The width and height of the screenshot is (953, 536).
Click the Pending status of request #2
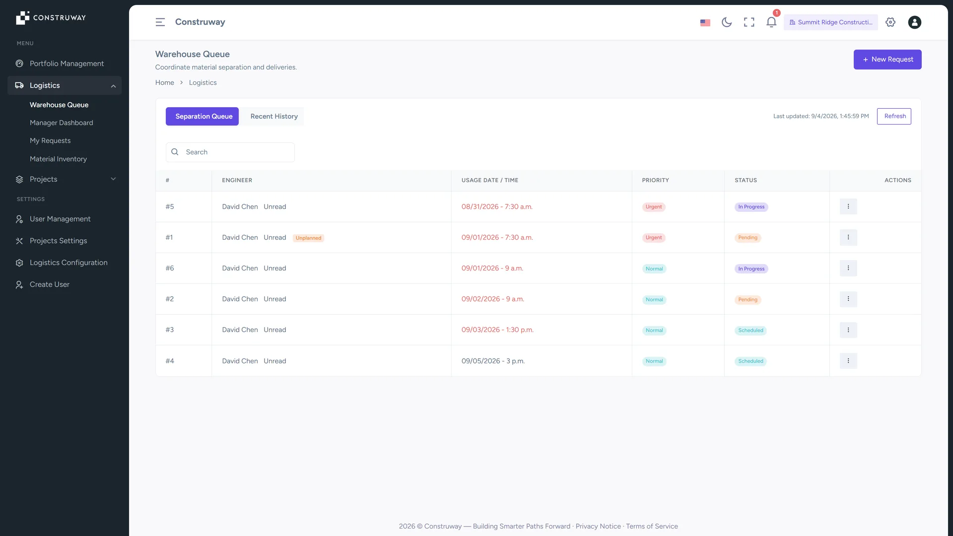748,300
